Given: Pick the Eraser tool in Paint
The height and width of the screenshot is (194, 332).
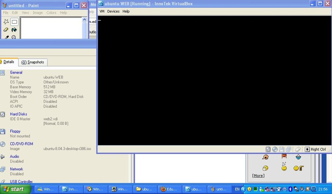Looking at the screenshot, I should 6,30.
